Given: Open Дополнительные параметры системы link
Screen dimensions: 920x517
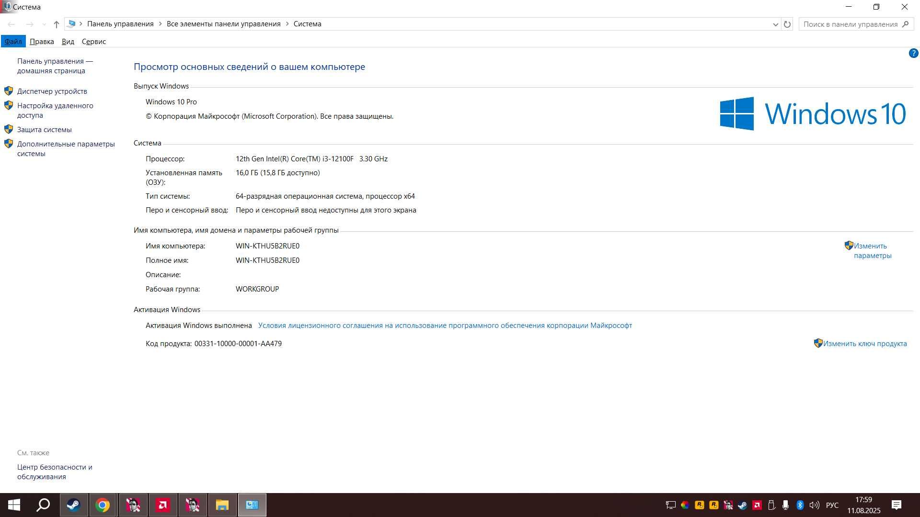Looking at the screenshot, I should pyautogui.click(x=66, y=148).
